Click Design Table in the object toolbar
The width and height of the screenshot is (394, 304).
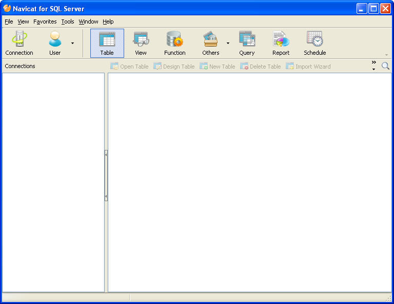[x=174, y=67]
